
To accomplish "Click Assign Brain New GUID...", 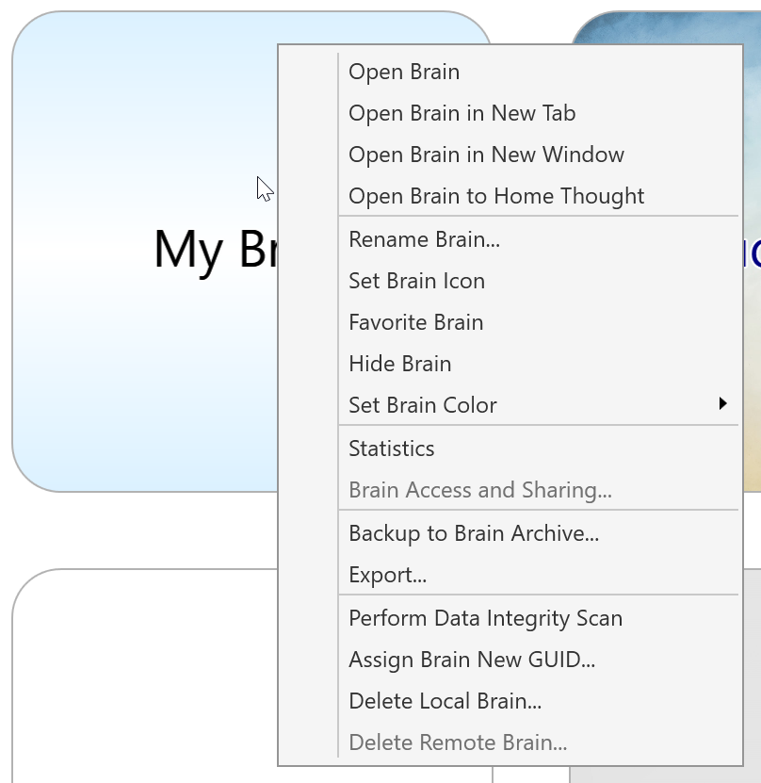I will [x=472, y=661].
